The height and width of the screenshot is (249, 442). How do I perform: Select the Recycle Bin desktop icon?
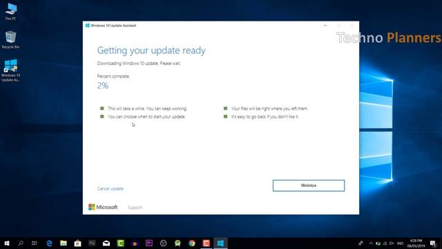coord(11,40)
